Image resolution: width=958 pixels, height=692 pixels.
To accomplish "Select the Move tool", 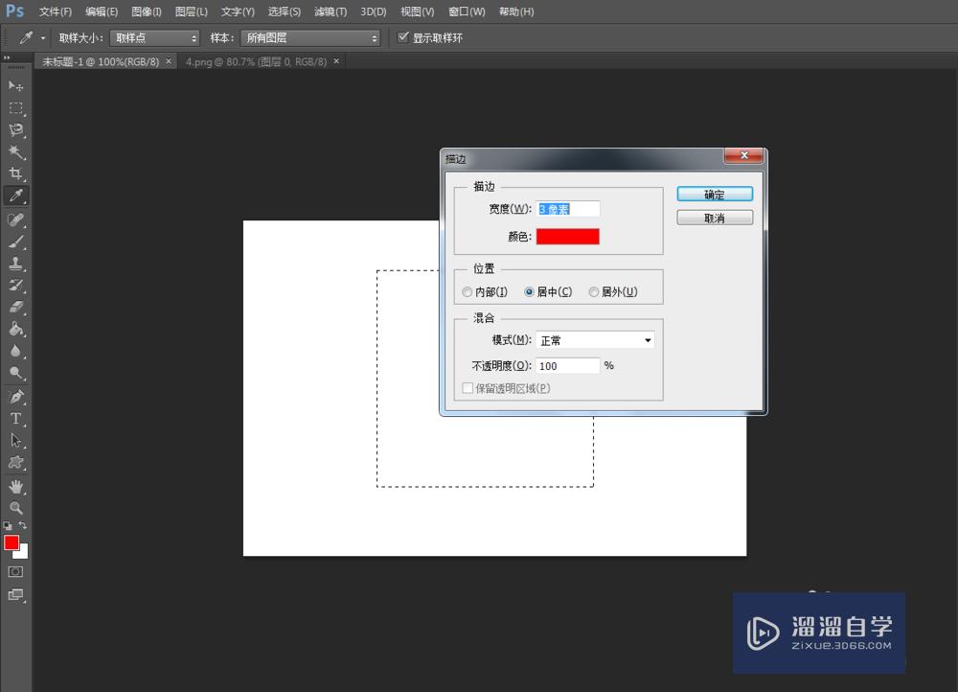I will tap(16, 86).
